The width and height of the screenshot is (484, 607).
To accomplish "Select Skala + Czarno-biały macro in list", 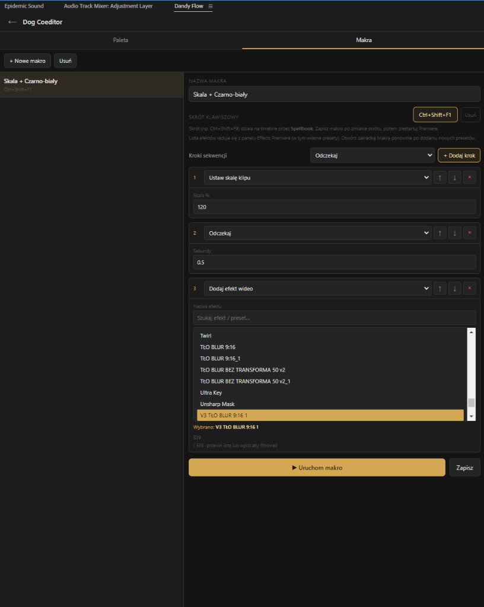I will [92, 84].
